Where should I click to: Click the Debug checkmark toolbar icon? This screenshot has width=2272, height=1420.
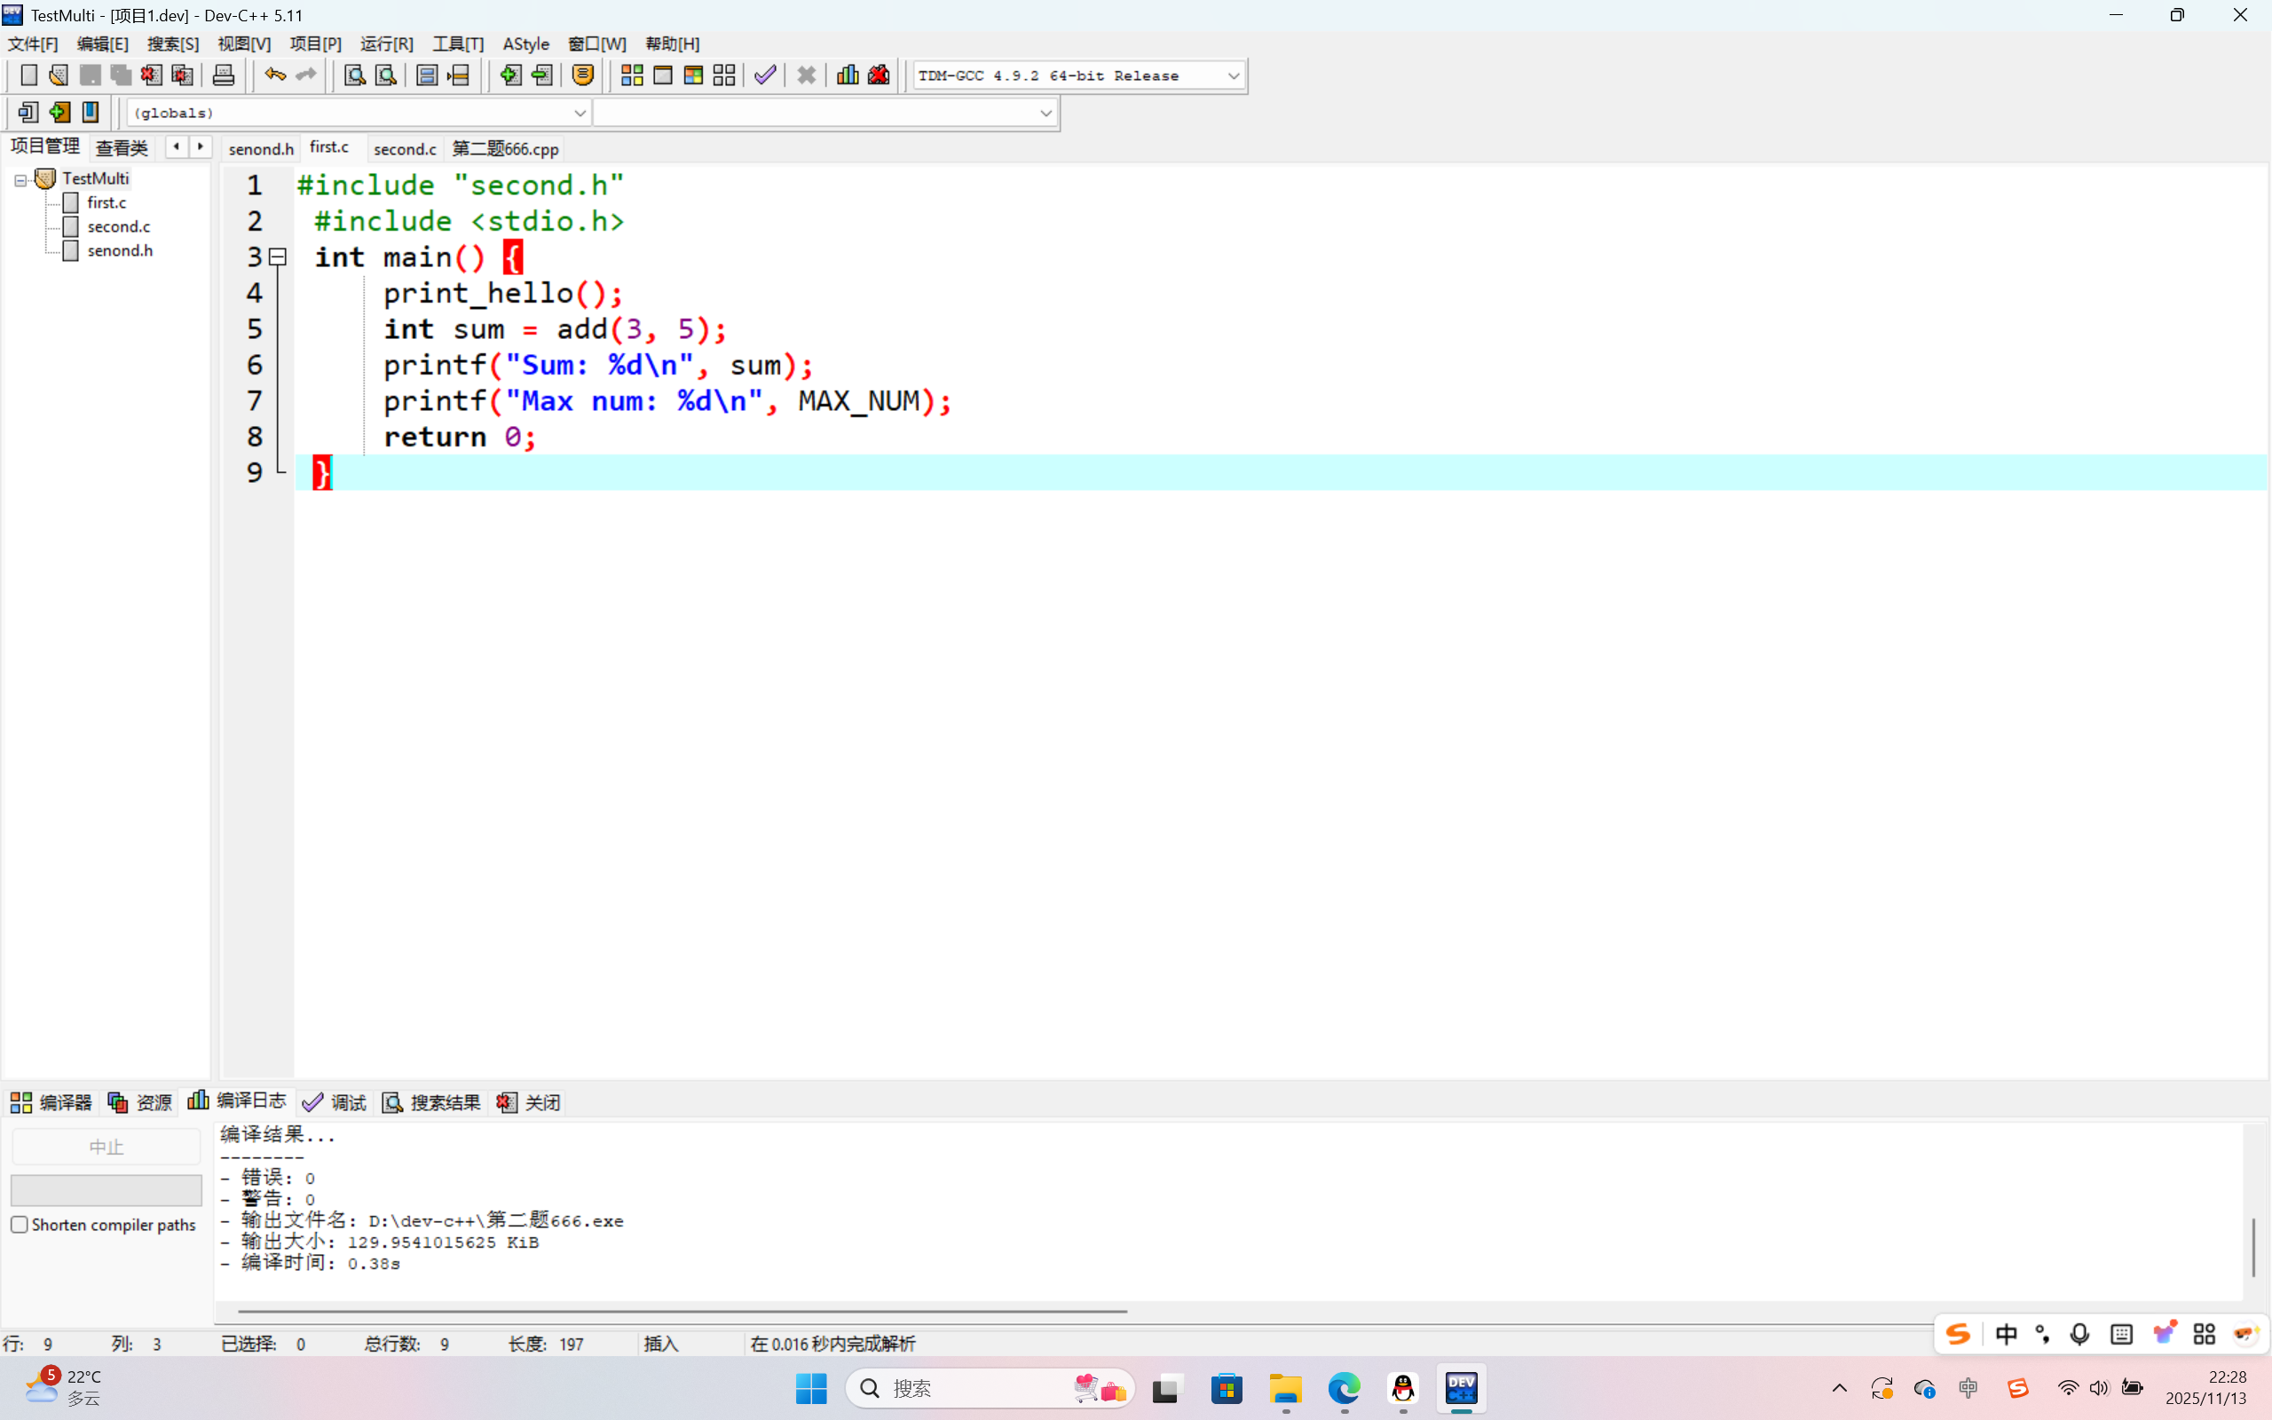(765, 75)
